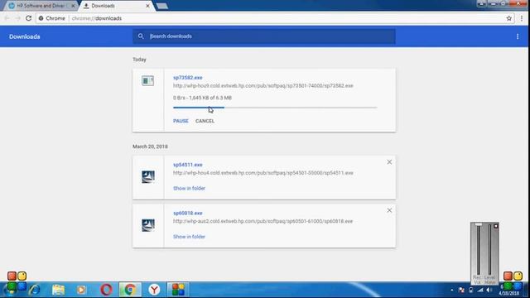
Task: Close the HP Software and Driver tab
Action: 73,6
